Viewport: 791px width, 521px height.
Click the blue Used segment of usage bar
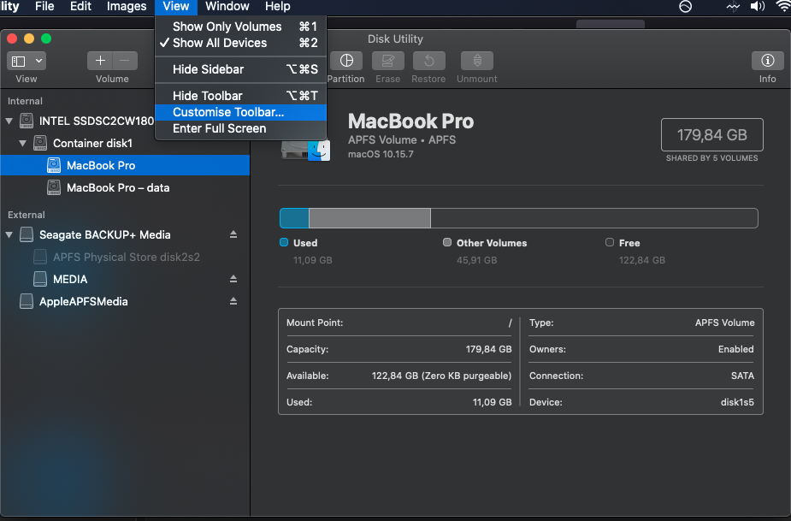pos(295,218)
